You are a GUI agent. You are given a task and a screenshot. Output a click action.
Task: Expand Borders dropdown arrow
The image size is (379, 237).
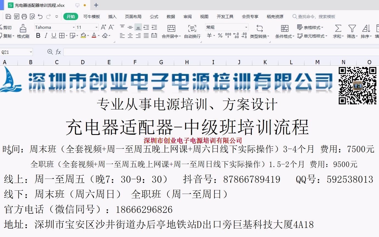[x=67, y=36]
